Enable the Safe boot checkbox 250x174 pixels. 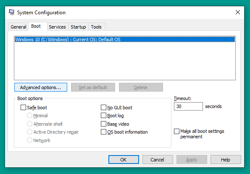click(x=23, y=108)
